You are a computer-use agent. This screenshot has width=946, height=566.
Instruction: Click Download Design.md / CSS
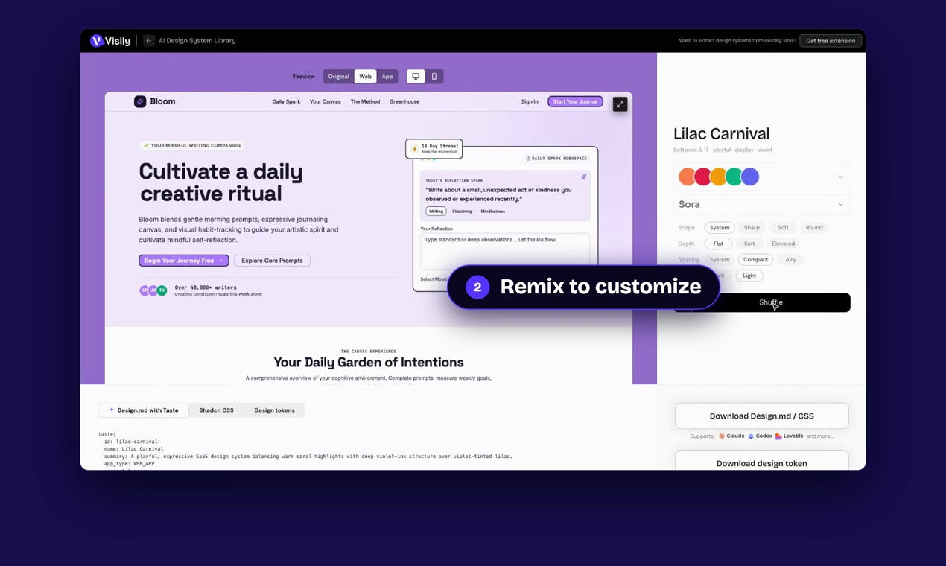[x=761, y=416]
